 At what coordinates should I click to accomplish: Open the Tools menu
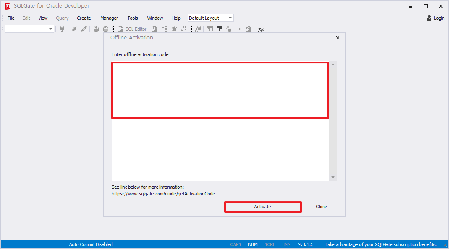(x=133, y=18)
